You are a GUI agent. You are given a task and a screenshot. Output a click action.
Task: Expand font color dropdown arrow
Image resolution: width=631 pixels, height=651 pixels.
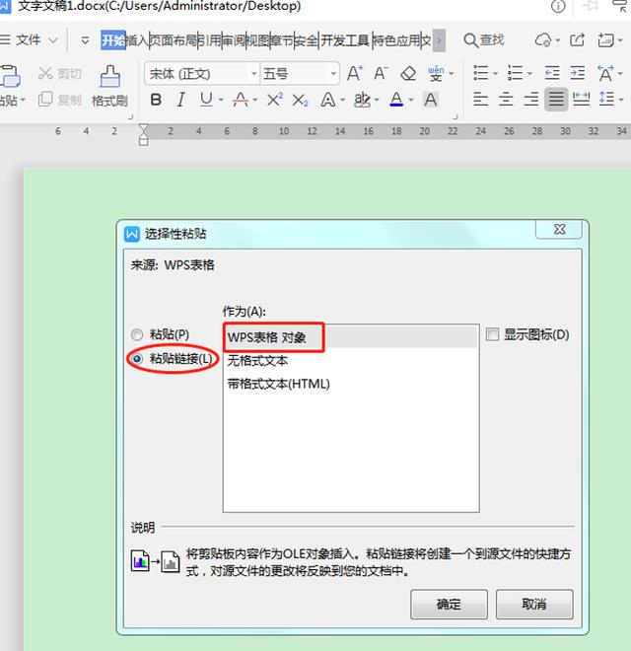tap(410, 100)
